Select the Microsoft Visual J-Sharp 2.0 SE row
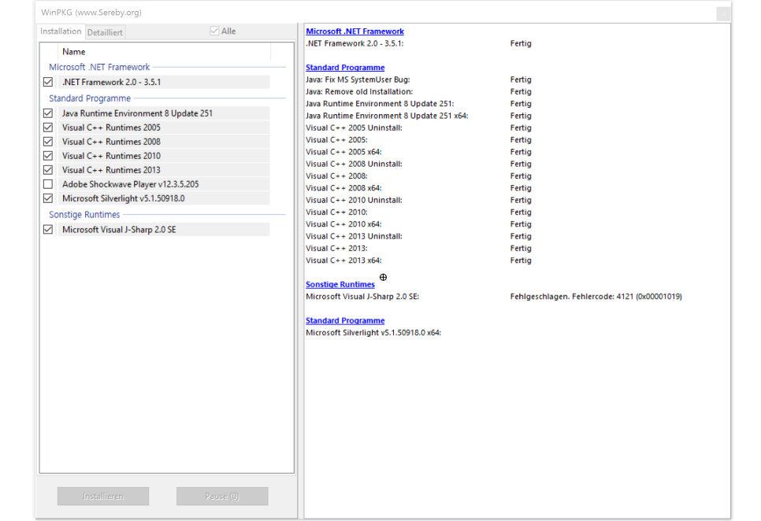Image resolution: width=761 pixels, height=521 pixels. [164, 229]
